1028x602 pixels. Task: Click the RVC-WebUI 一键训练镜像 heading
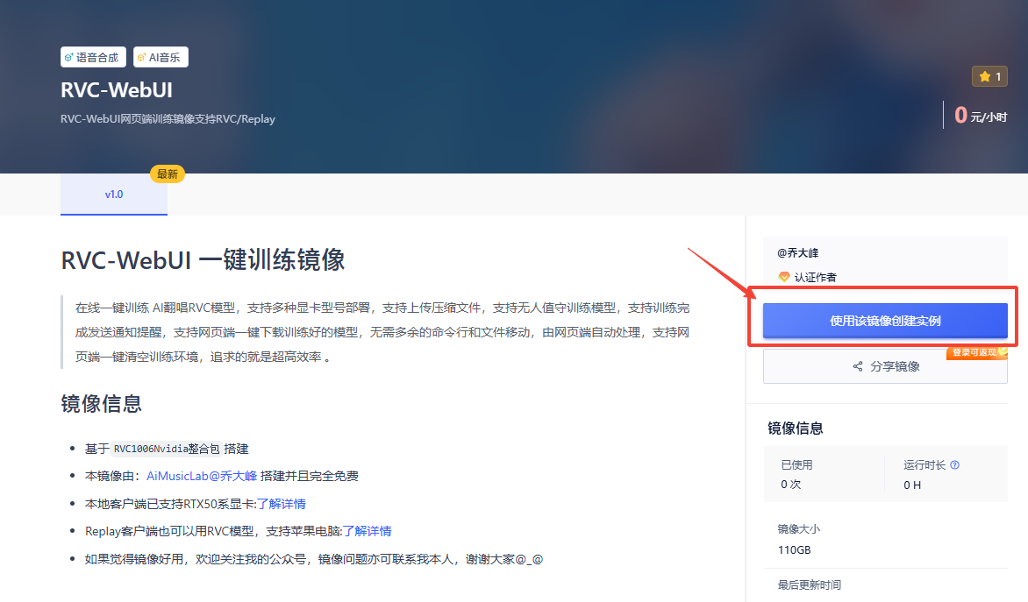coord(203,260)
